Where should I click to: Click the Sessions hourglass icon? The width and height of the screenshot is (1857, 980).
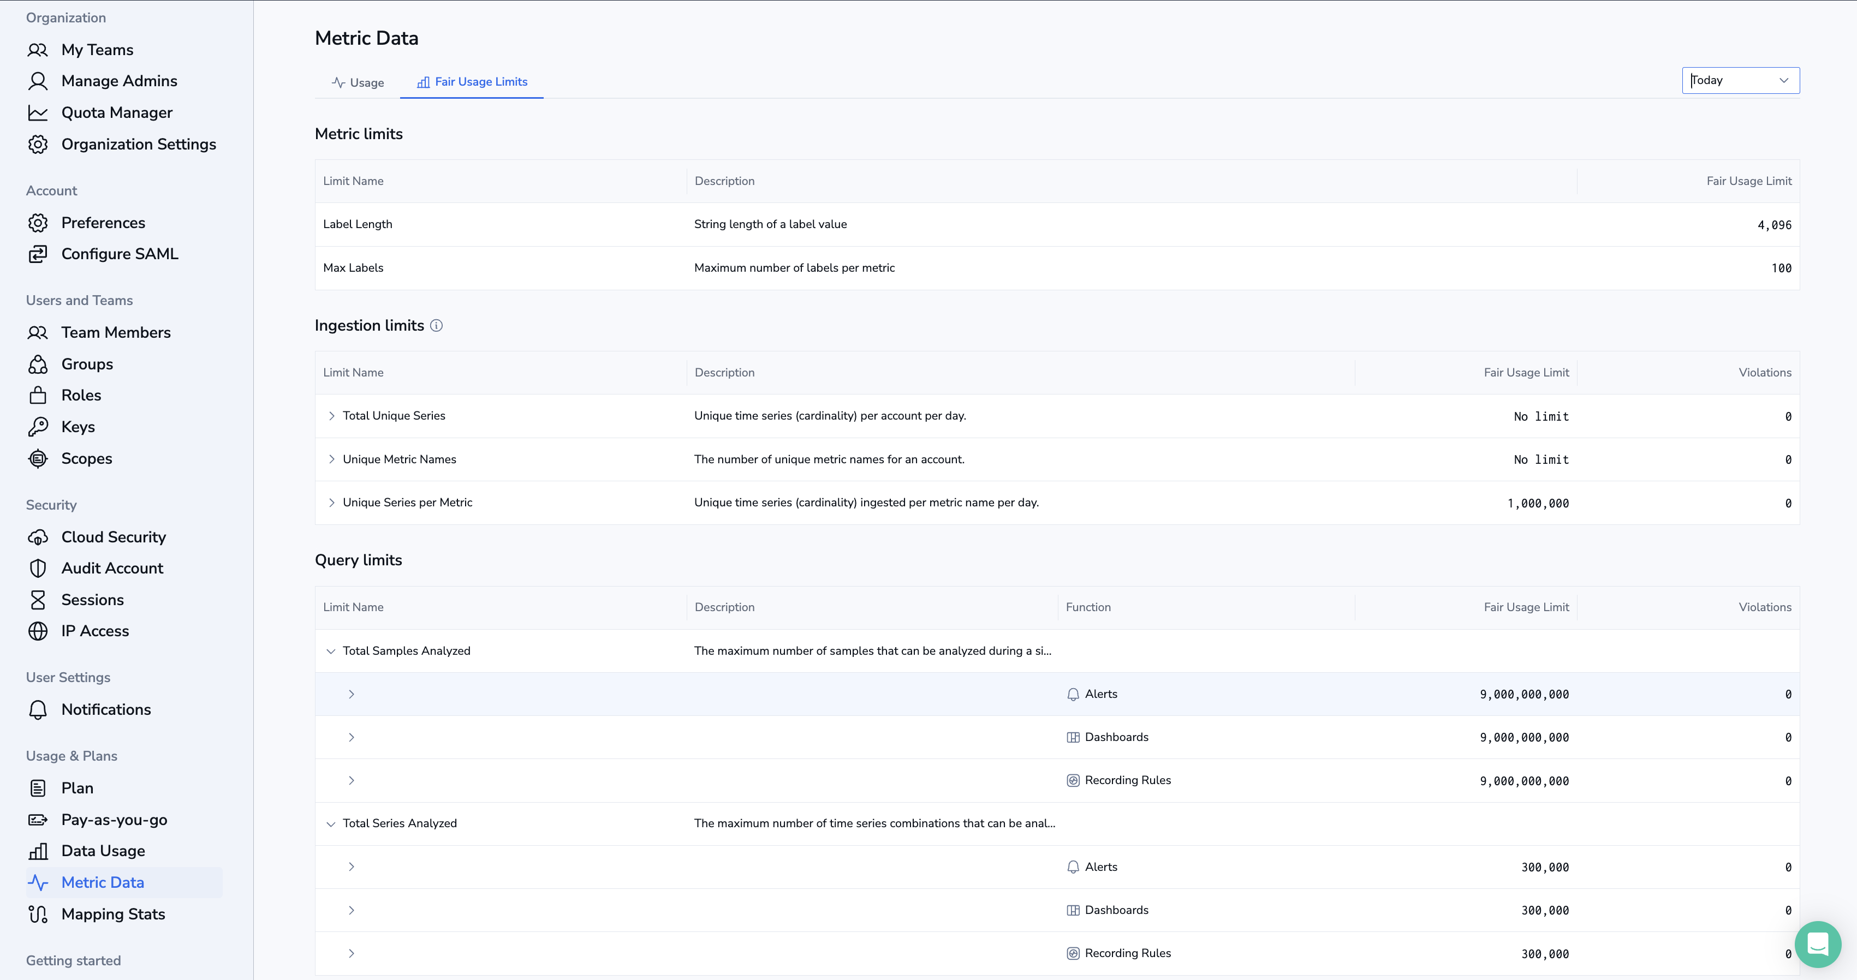[x=38, y=600]
